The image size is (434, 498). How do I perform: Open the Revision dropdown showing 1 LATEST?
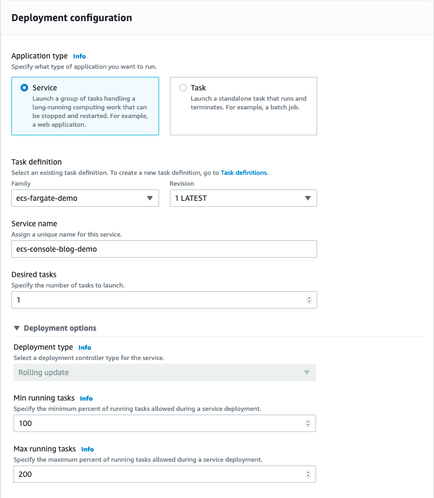(x=243, y=198)
